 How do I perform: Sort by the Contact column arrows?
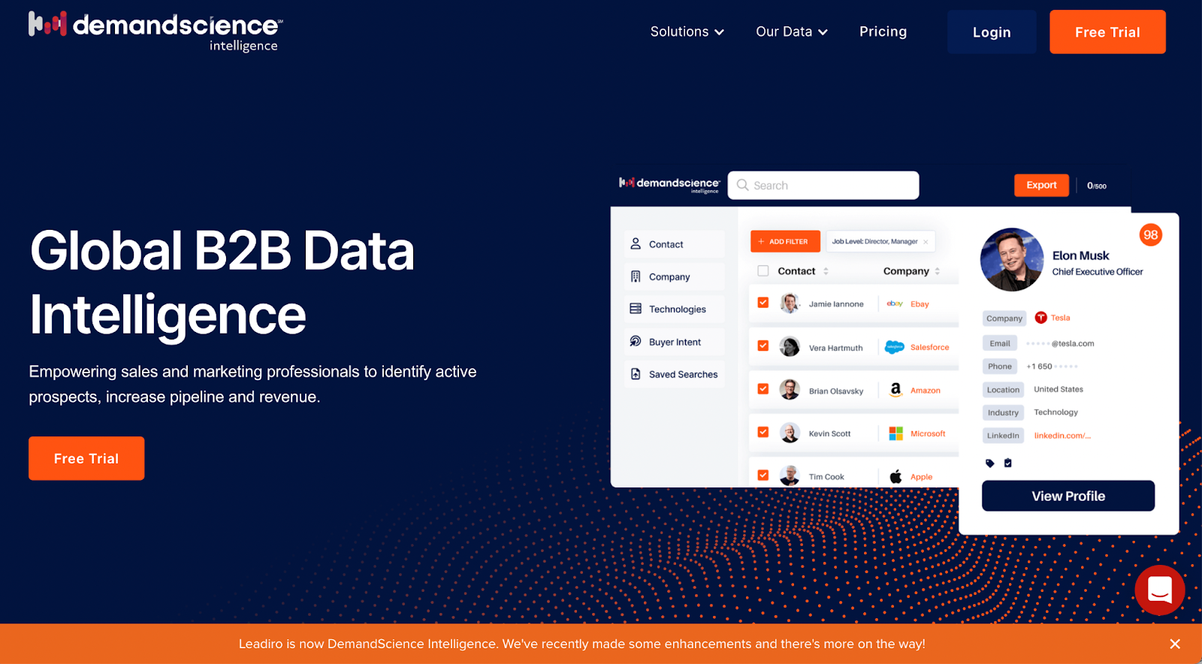tap(826, 271)
